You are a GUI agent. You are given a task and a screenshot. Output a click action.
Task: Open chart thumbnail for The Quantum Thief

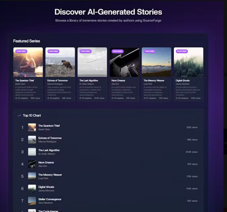click(32, 127)
